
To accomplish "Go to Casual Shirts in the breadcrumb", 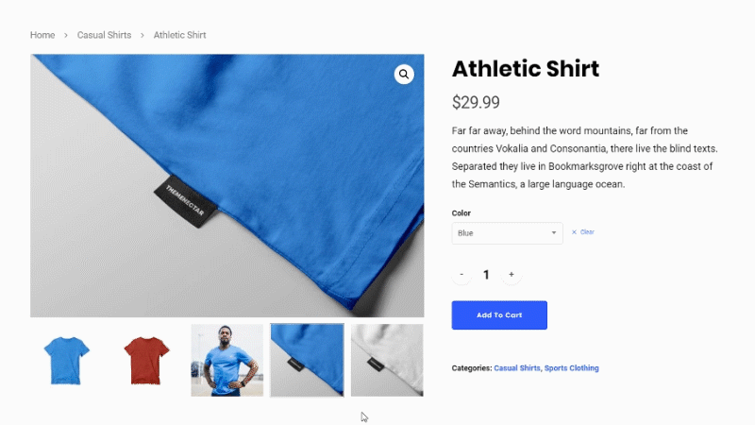I will (104, 35).
